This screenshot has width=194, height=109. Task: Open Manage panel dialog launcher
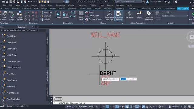click(122, 23)
